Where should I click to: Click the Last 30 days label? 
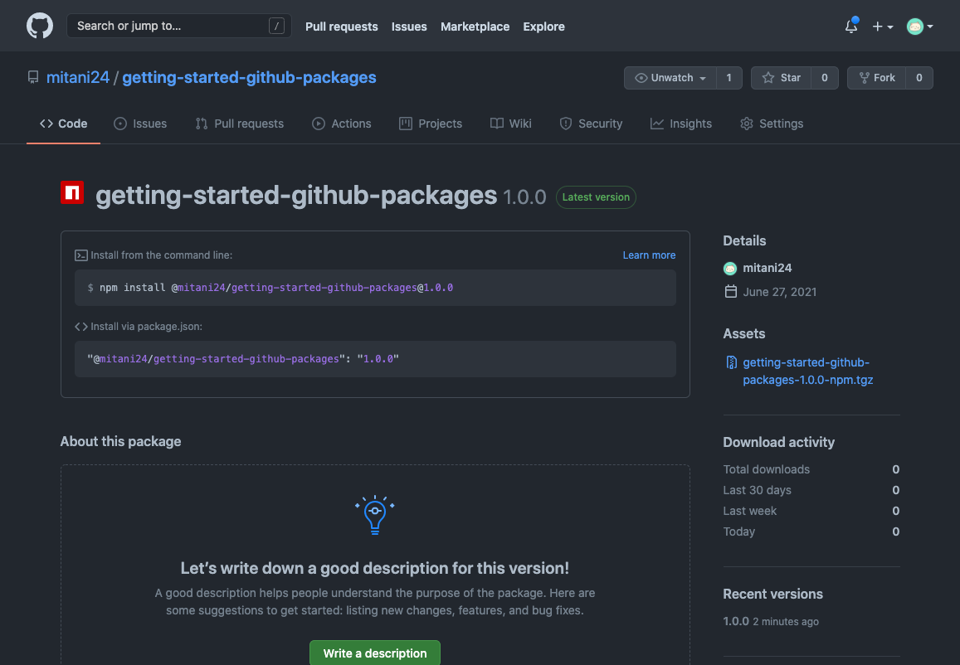pos(758,490)
